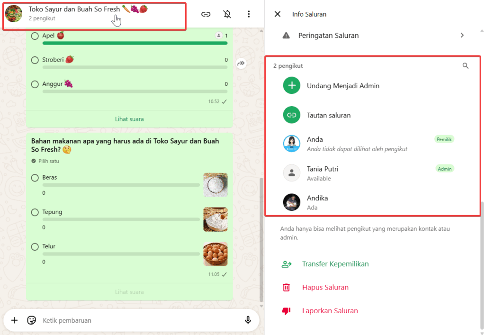
Task: Open the emoji sticker picker
Action: coord(32,320)
